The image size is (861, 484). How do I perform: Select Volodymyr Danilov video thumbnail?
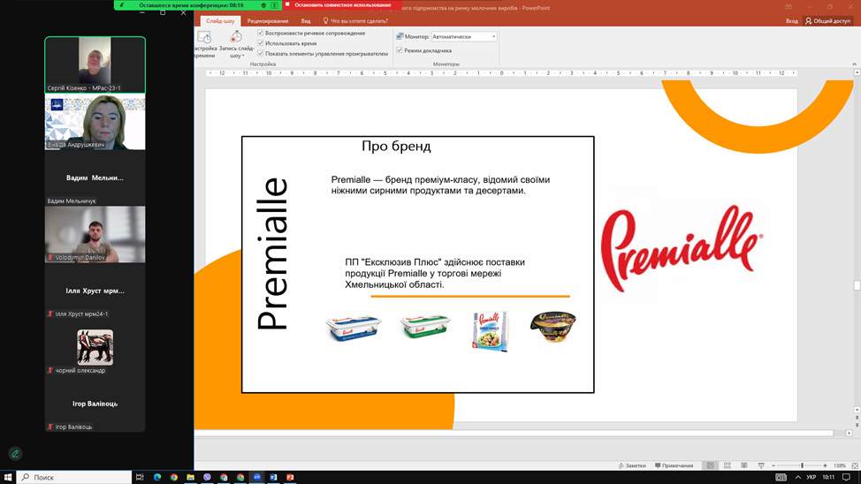click(95, 234)
